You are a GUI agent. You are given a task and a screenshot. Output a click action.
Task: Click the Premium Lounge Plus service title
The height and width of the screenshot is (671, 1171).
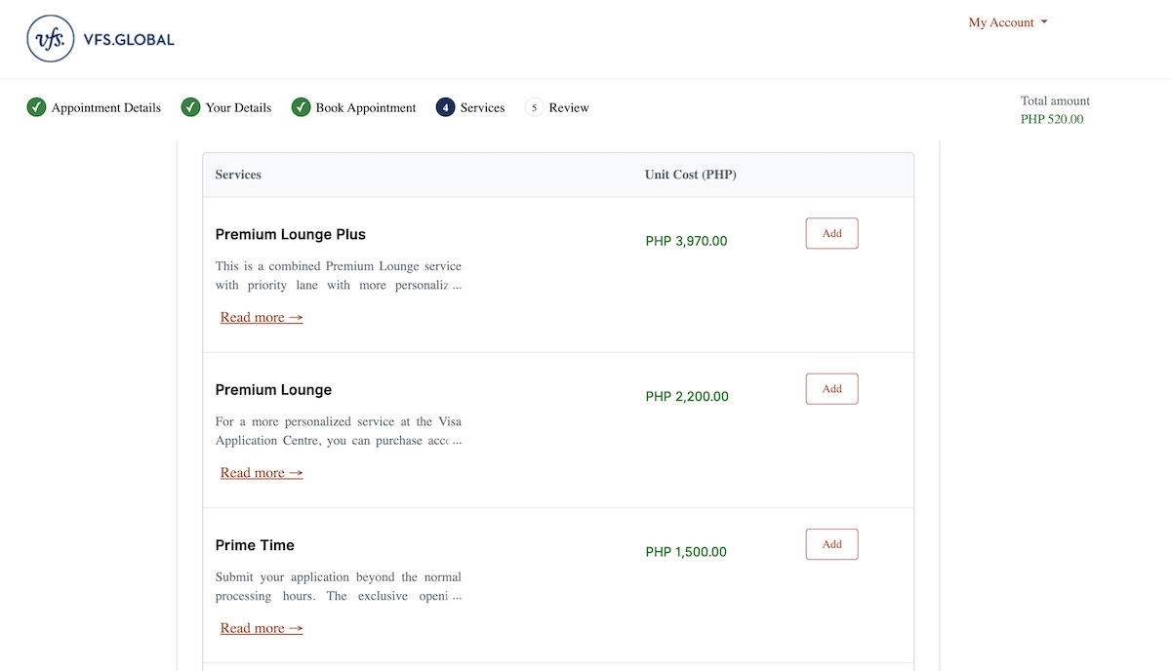[x=291, y=234]
